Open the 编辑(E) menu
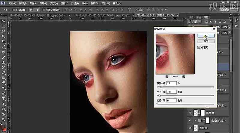Image resolution: width=240 pixels, height=133 pixels. 23,3
